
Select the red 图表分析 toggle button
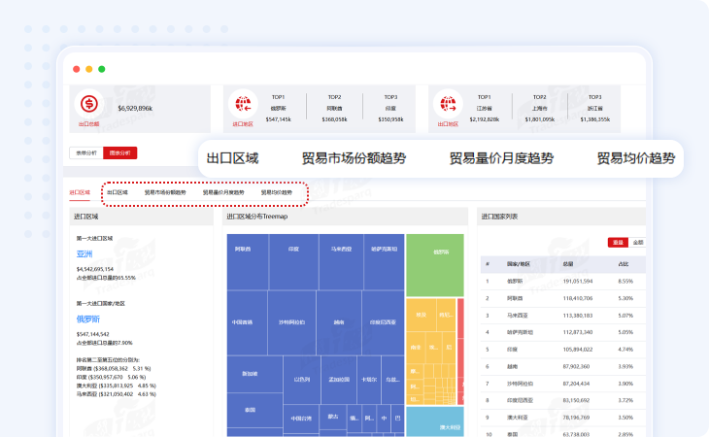(x=120, y=152)
